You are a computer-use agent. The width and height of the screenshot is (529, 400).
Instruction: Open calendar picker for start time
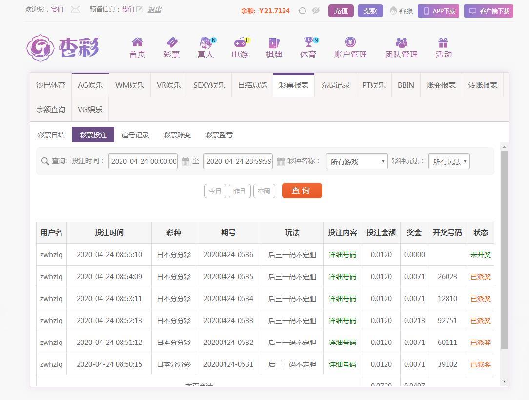[185, 161]
